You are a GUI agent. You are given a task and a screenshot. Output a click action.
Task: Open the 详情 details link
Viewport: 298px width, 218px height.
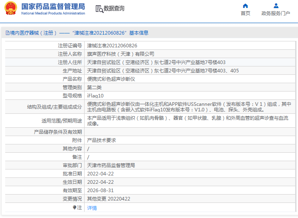pyautogui.click(x=92, y=208)
